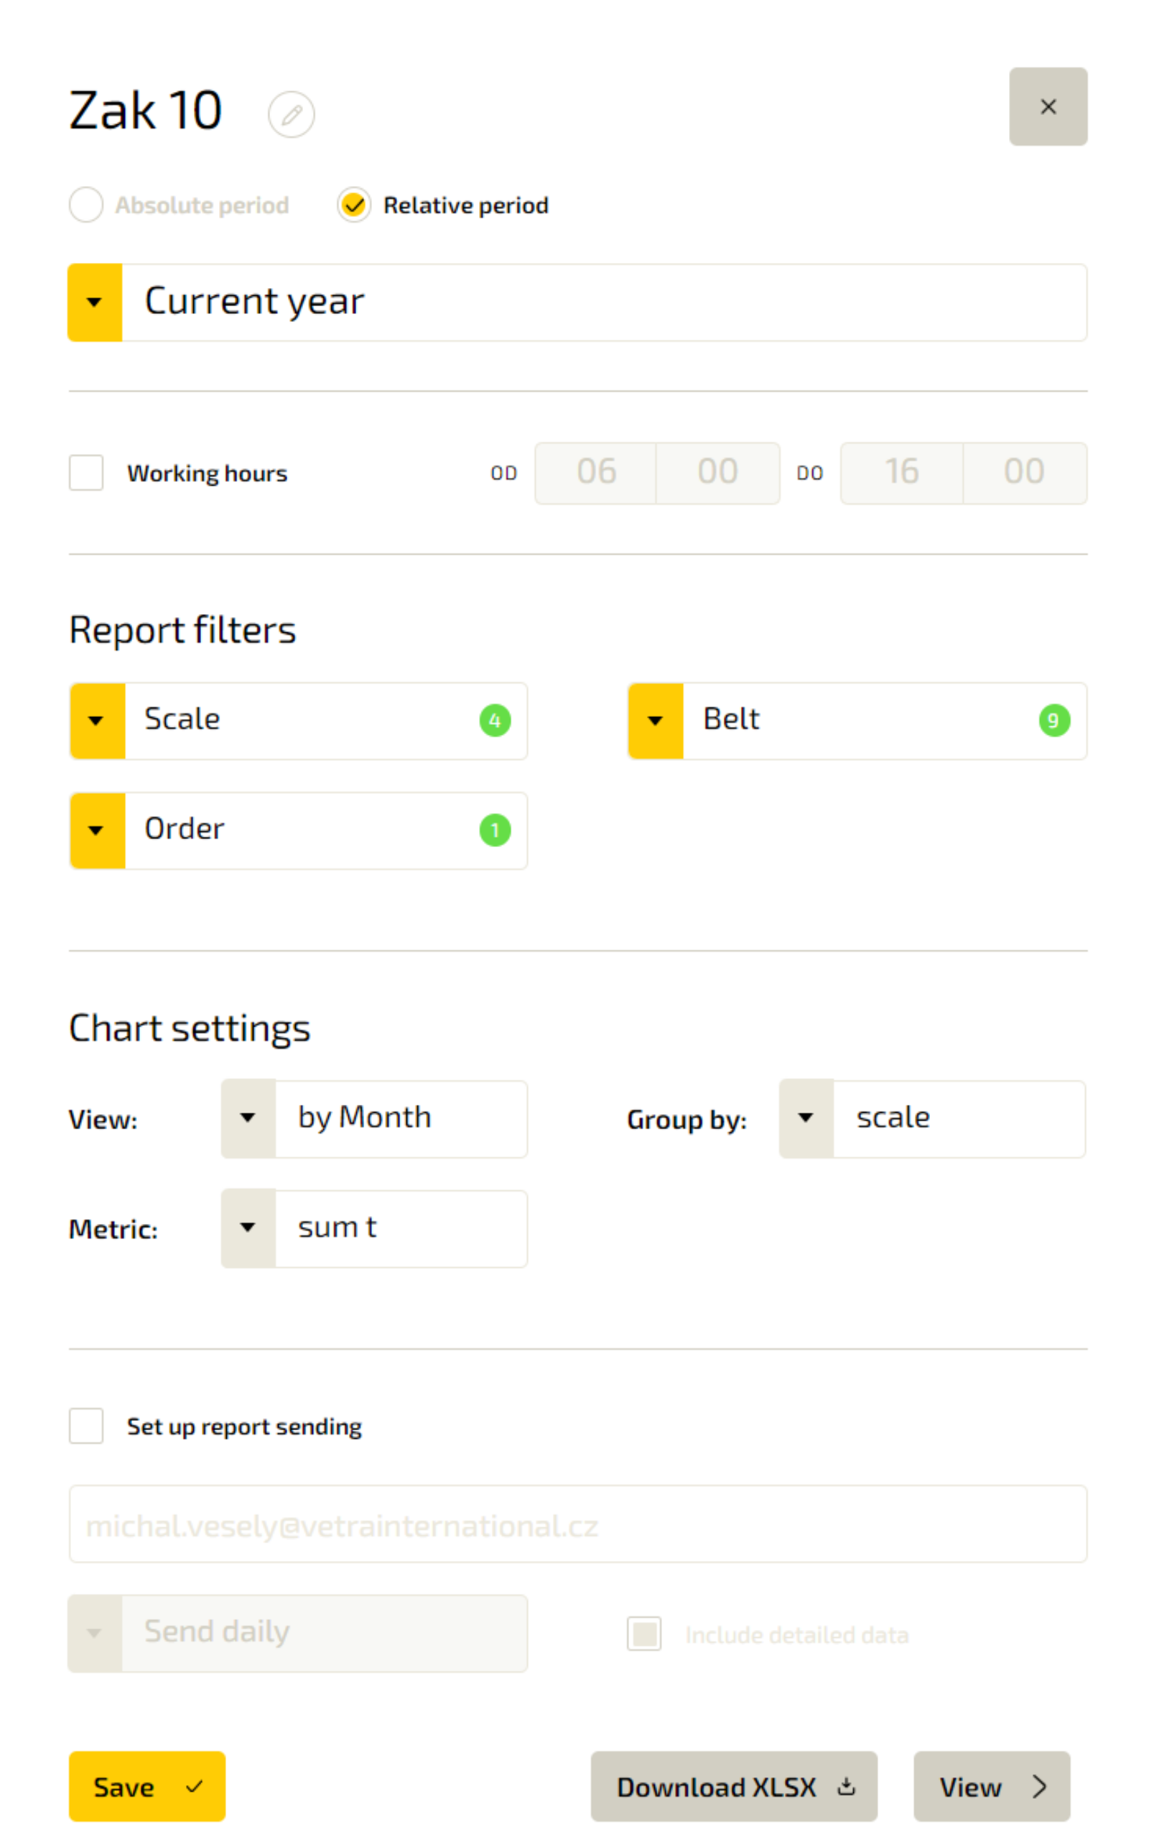Select the Relative period option
The width and height of the screenshot is (1149, 1839).
[x=354, y=205]
